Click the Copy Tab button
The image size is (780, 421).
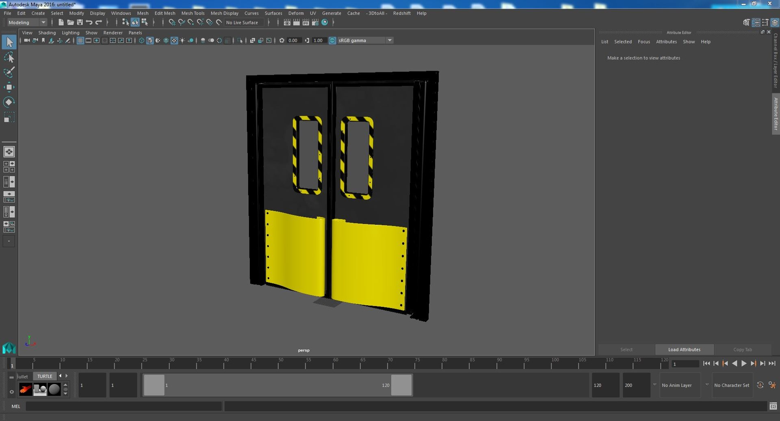click(x=743, y=350)
